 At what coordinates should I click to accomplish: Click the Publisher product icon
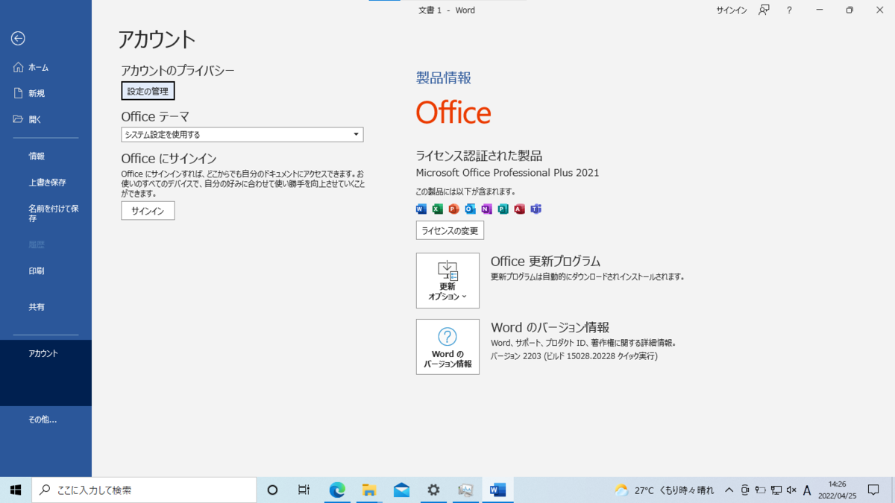[x=503, y=209]
